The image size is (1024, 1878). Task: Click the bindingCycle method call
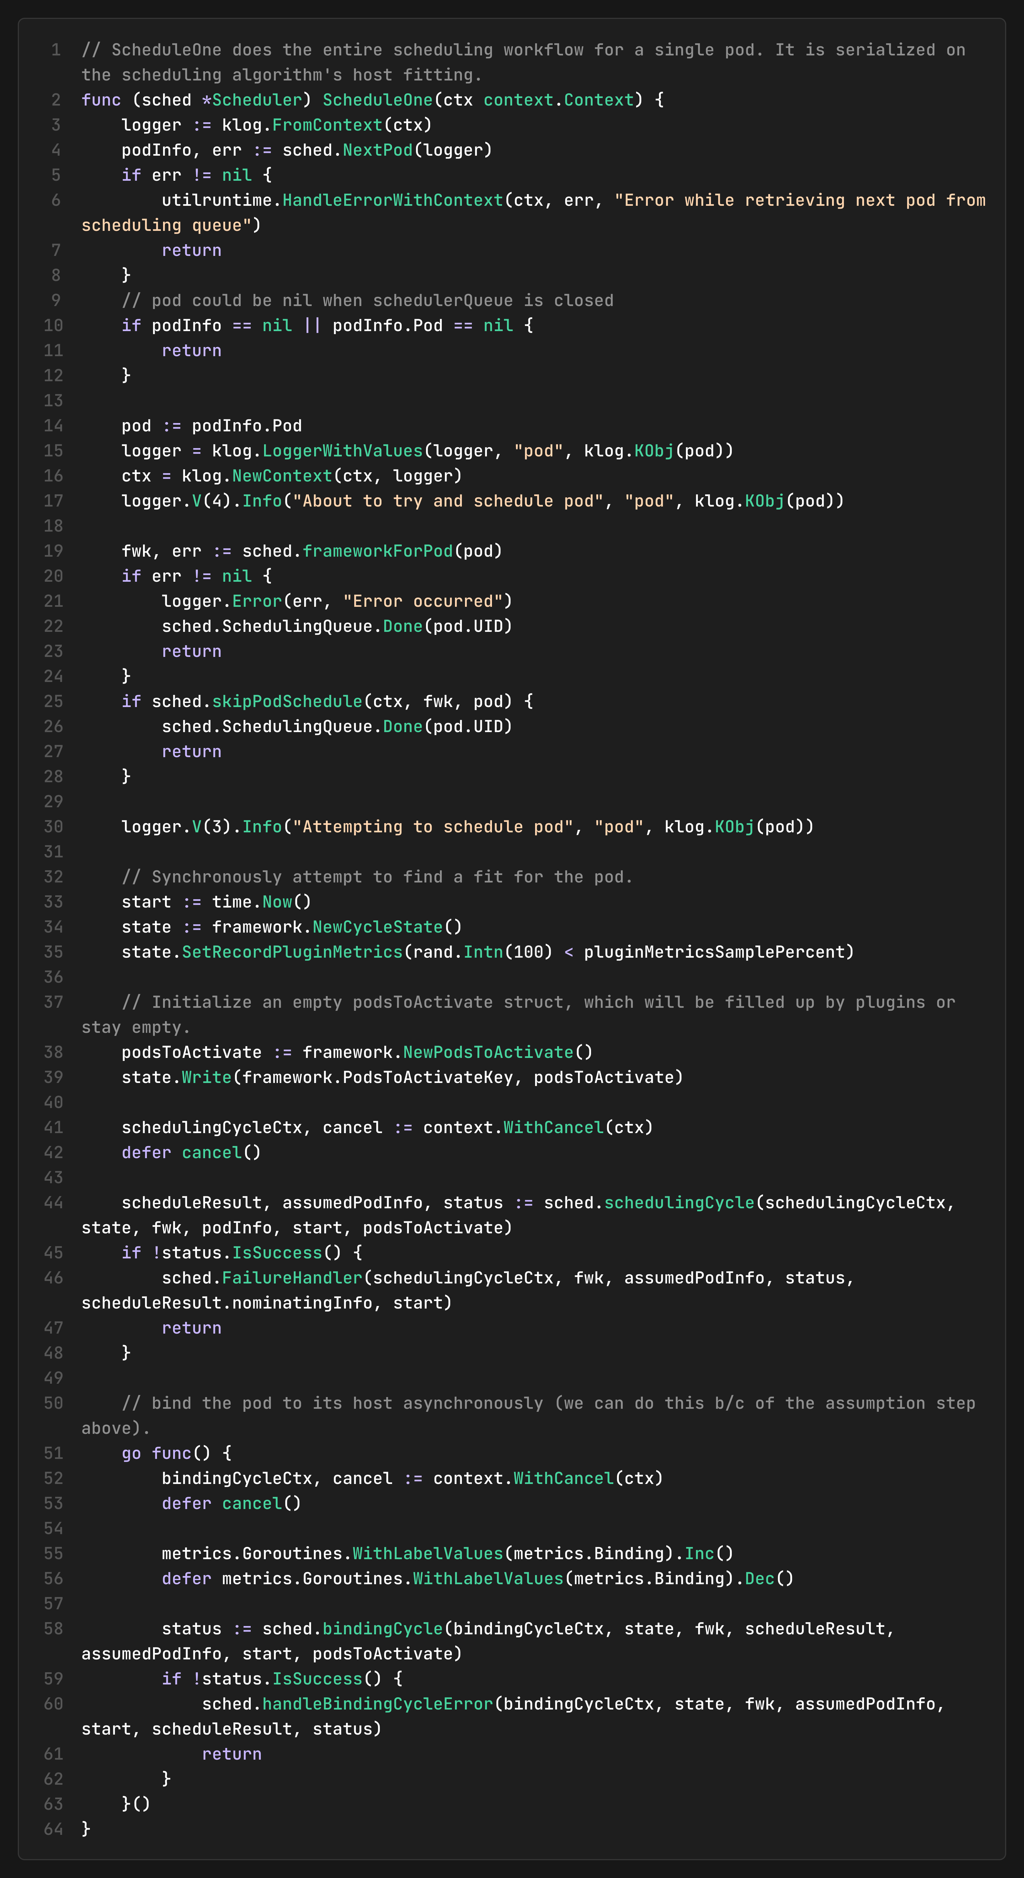point(382,1629)
